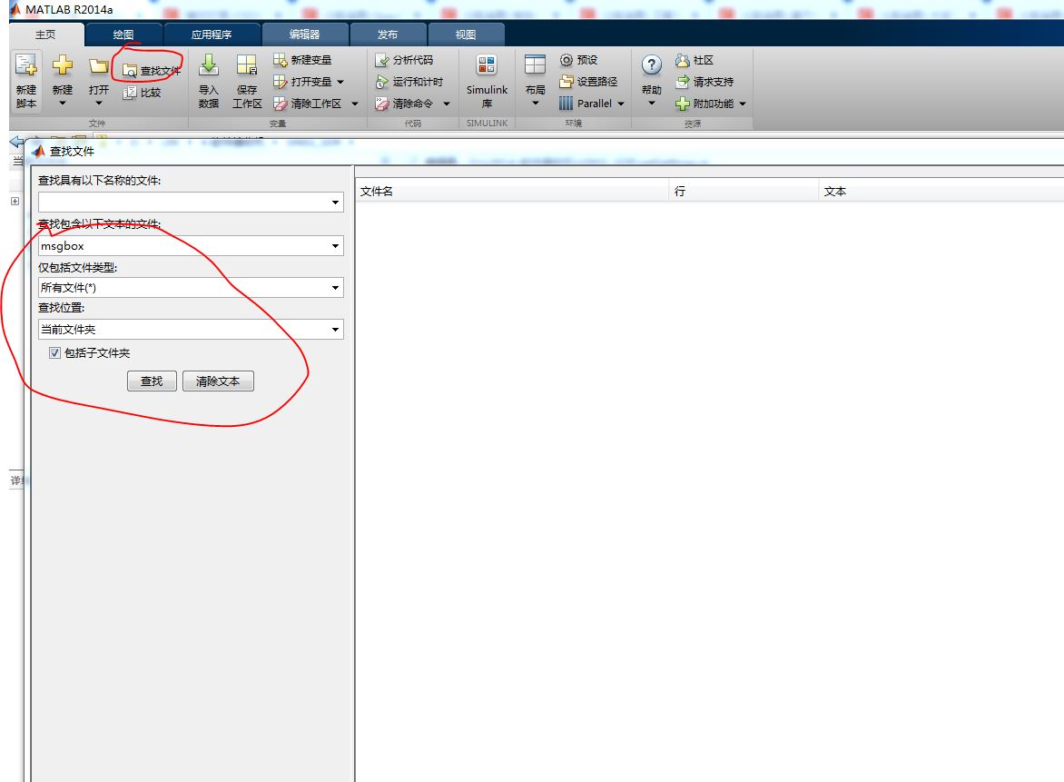Click the Clear Text (清除文本) button
This screenshot has height=782, width=1064.
(218, 381)
